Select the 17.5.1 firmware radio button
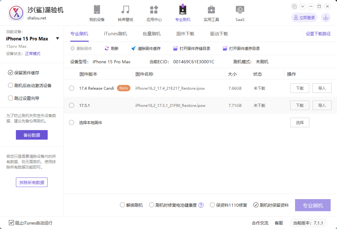This screenshot has width=337, height=229. [72, 105]
